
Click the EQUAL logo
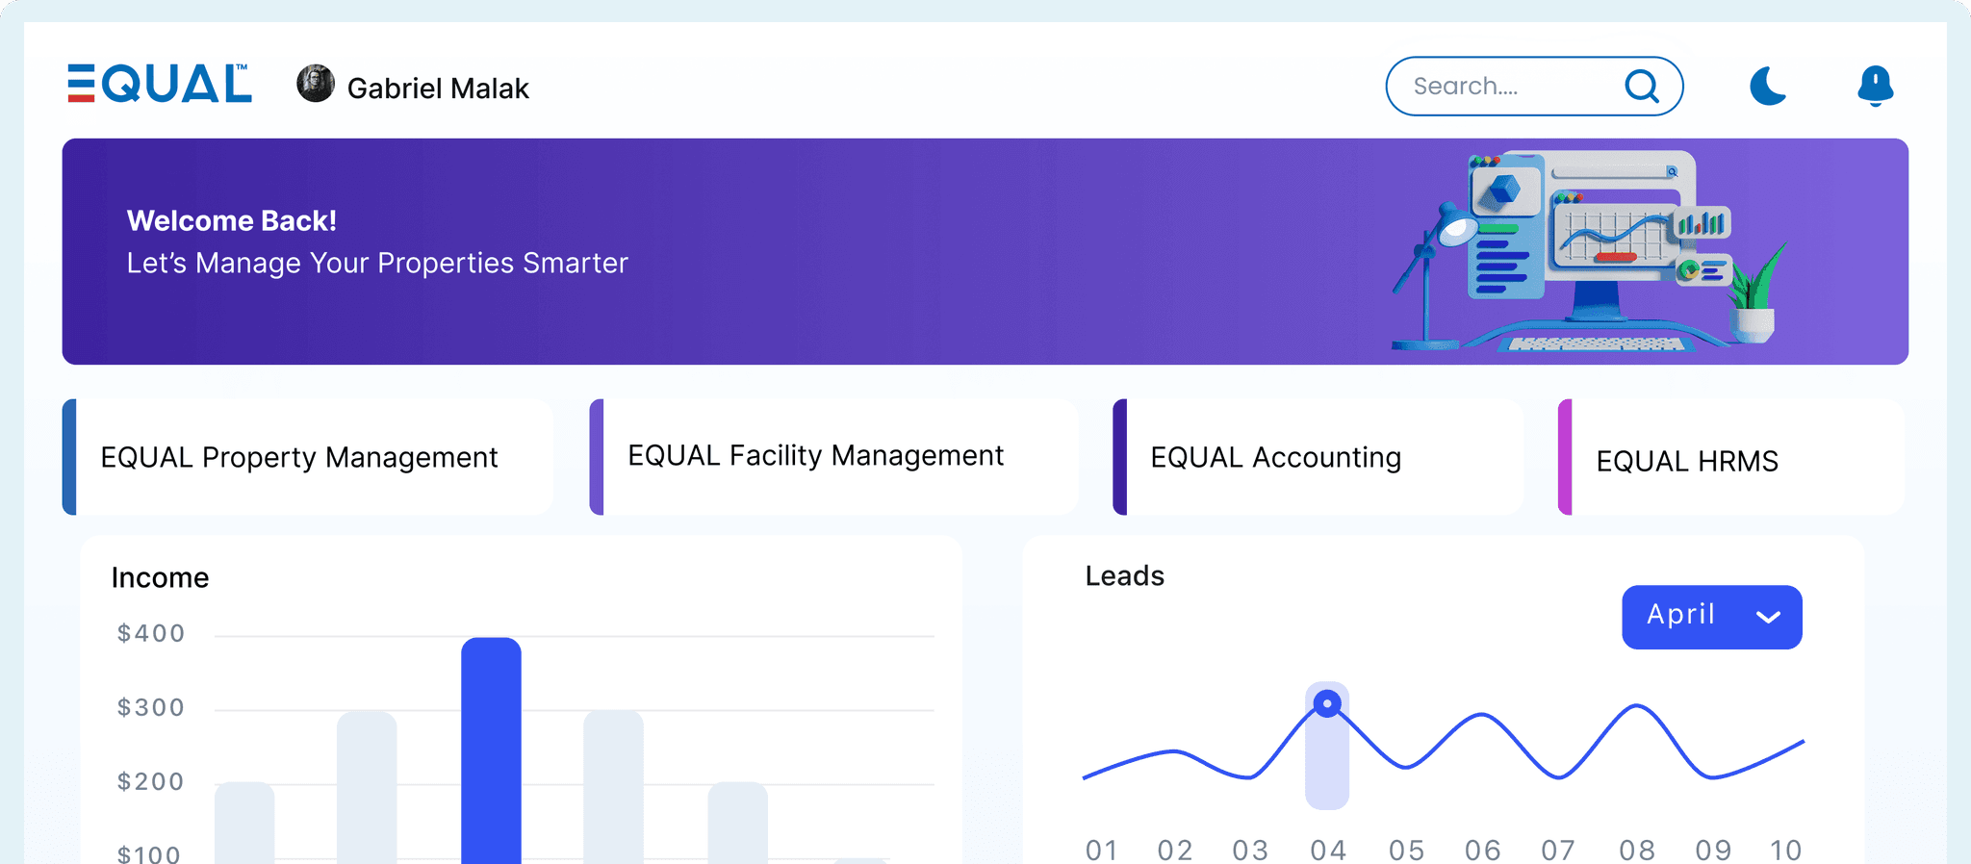[x=160, y=84]
